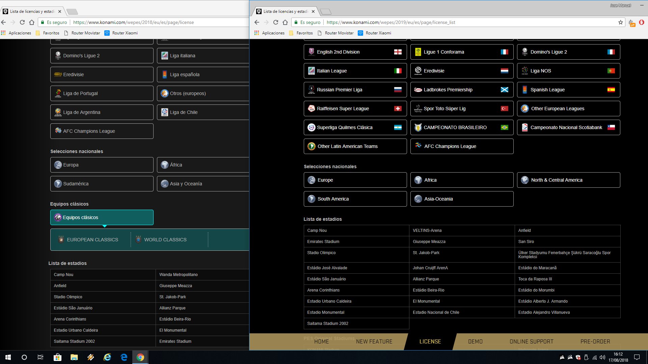This screenshot has height=364, width=648.
Task: Click the PES 2018 address bar URL
Action: [x=133, y=22]
